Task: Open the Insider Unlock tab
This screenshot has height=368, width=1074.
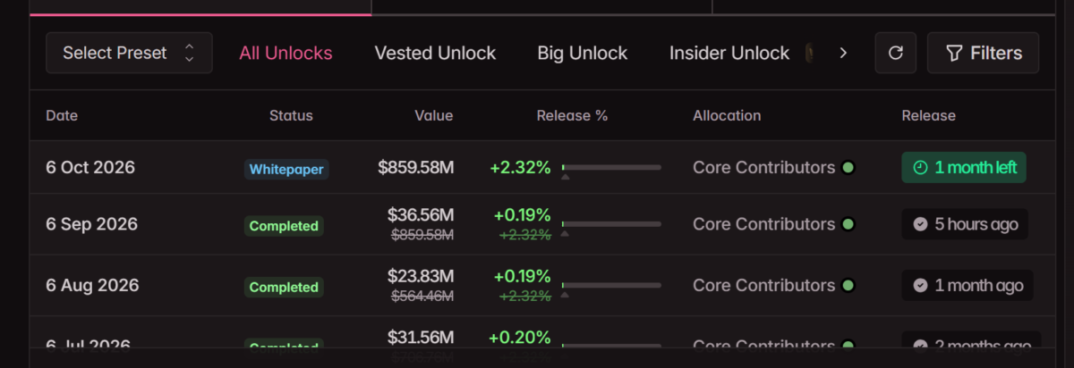Action: point(729,53)
